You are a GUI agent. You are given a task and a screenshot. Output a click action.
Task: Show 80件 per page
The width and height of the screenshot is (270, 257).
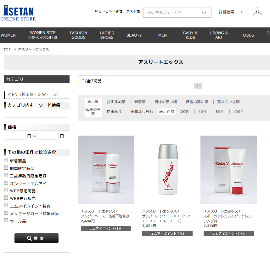(220, 112)
